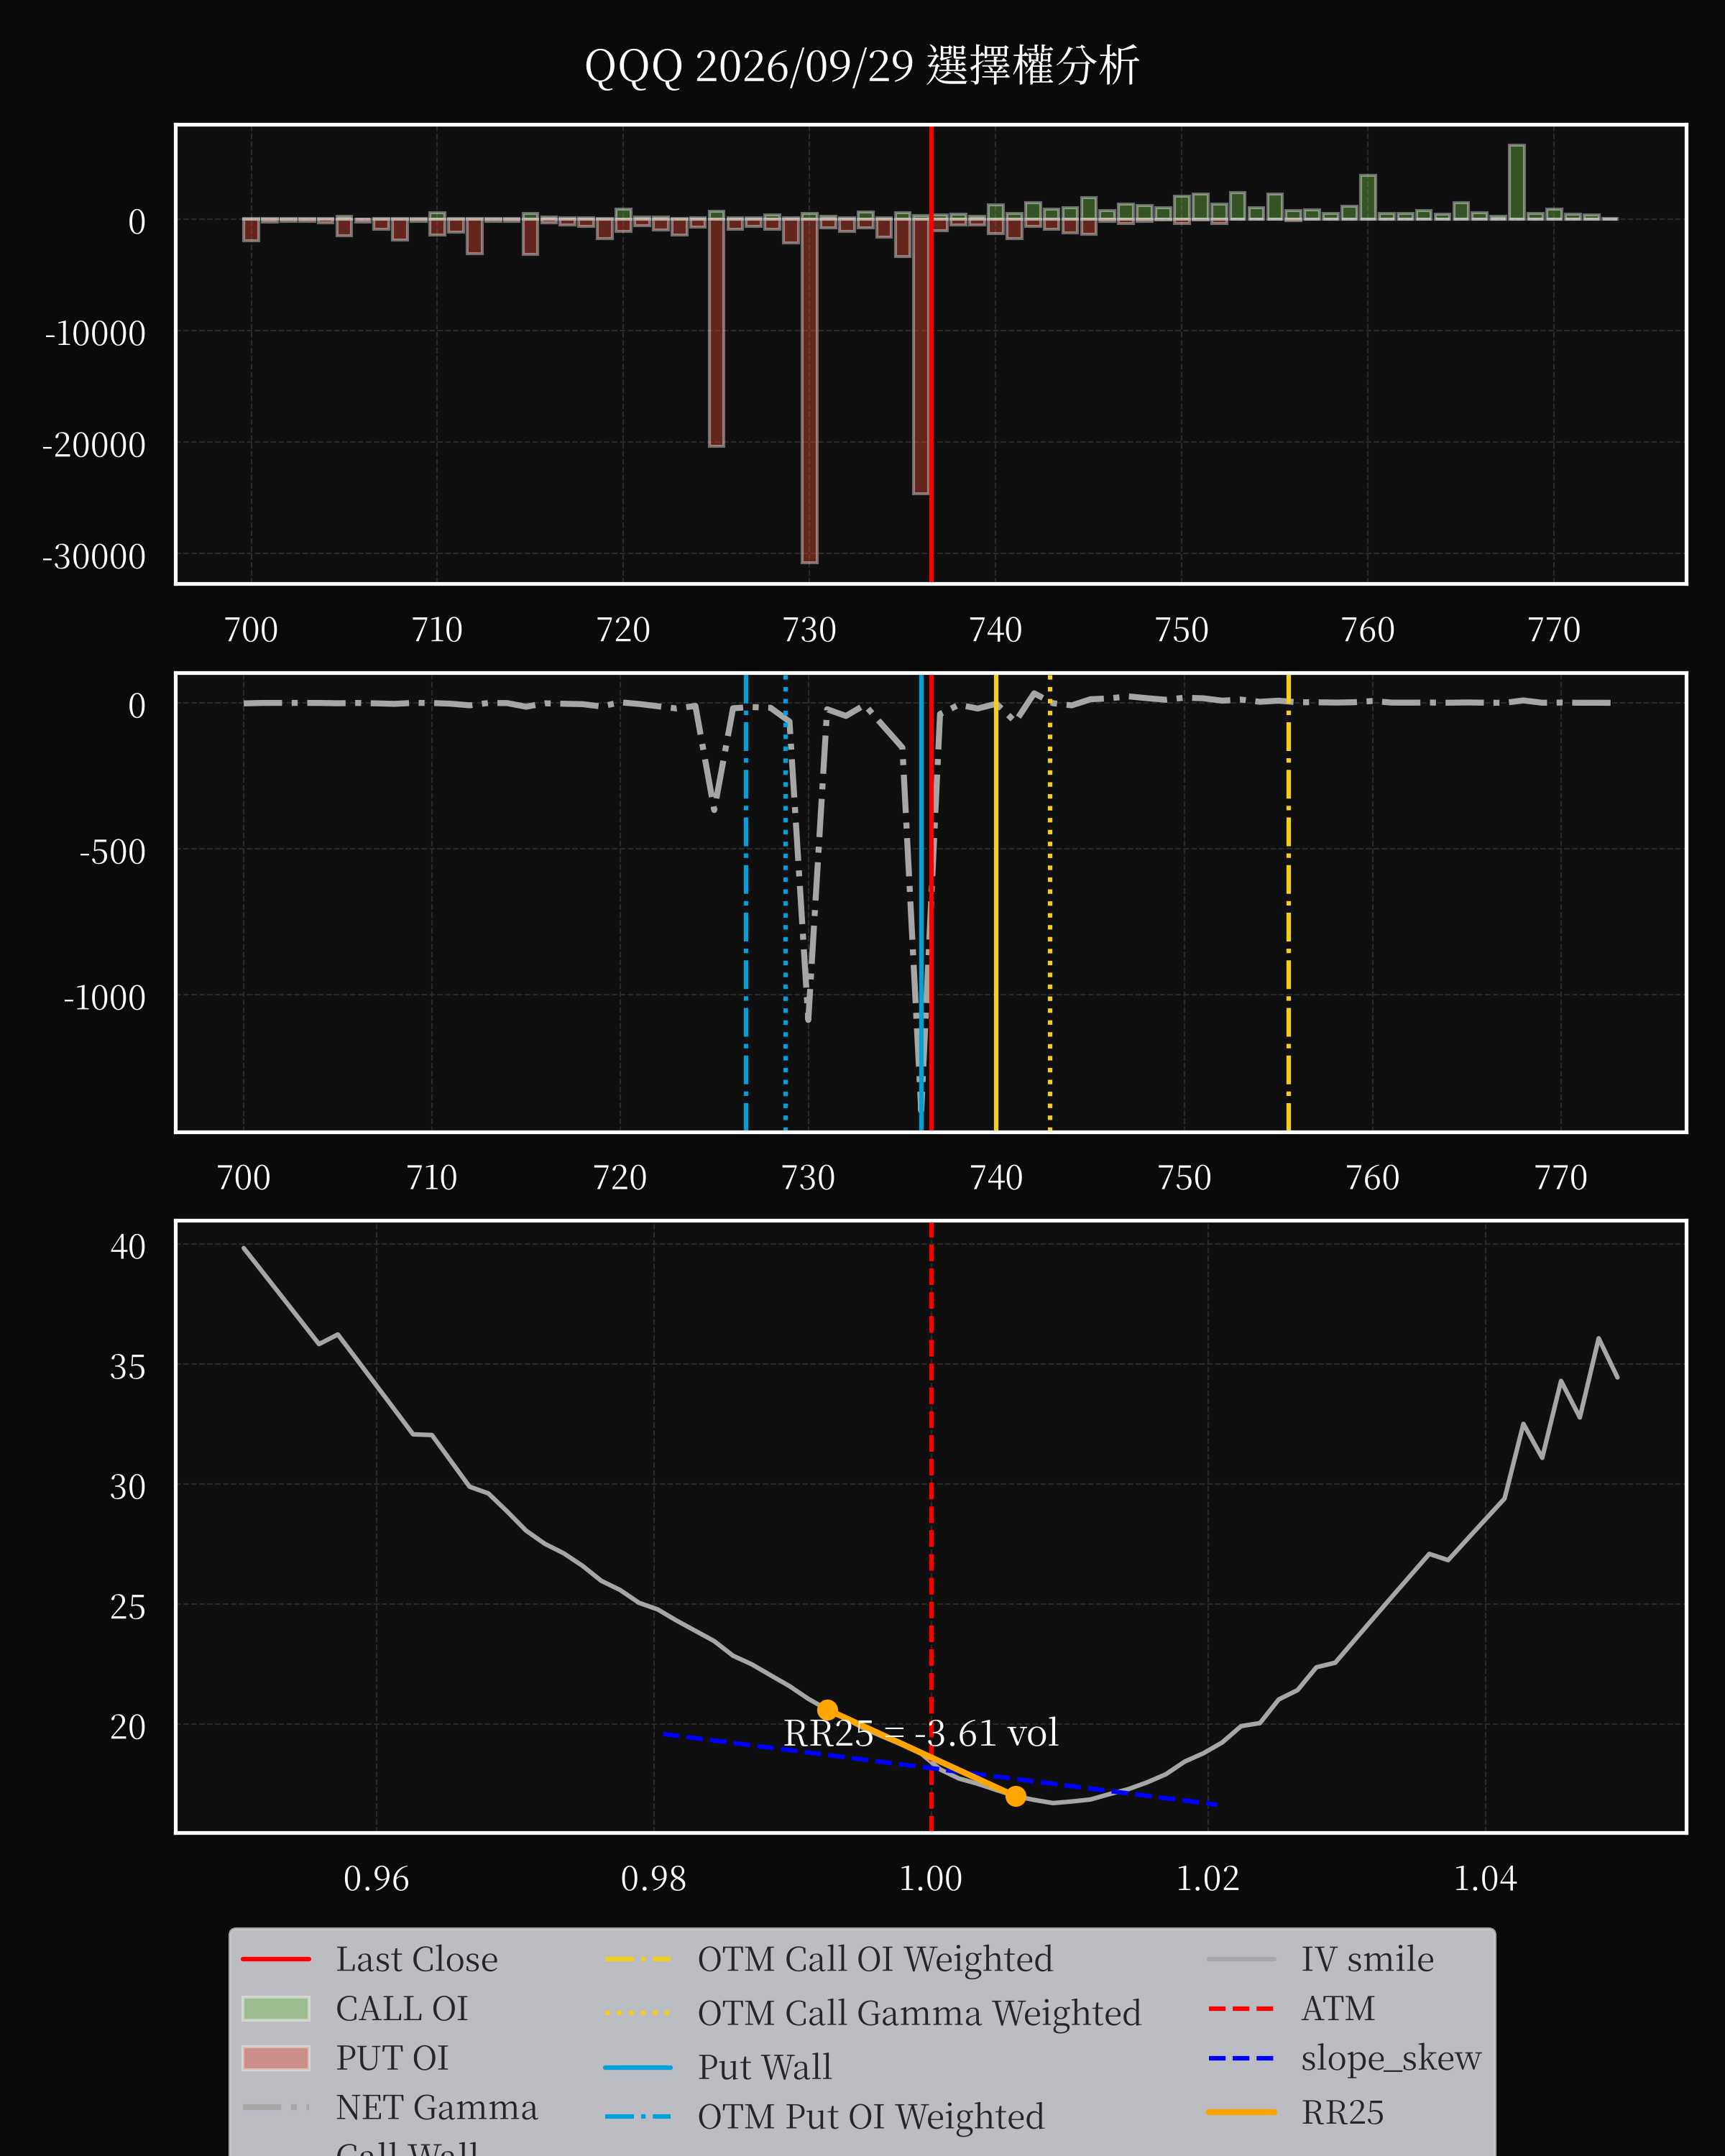The width and height of the screenshot is (1725, 2156).
Task: Click the -30000 y-axis label on the OI chart
Action: 94,556
